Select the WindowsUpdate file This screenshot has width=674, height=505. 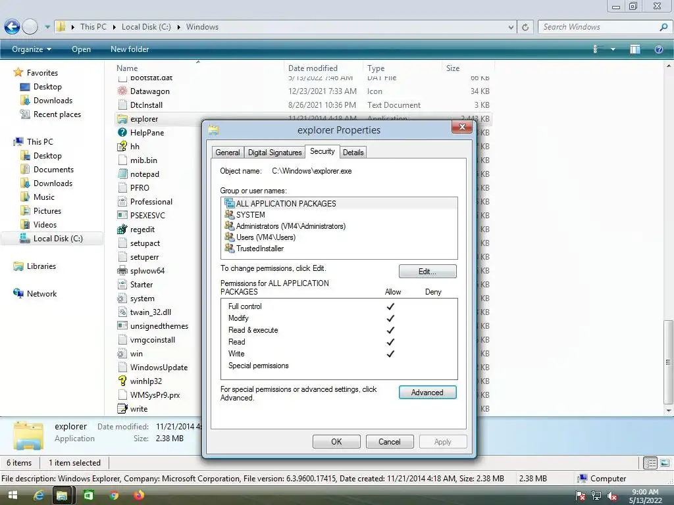159,368
